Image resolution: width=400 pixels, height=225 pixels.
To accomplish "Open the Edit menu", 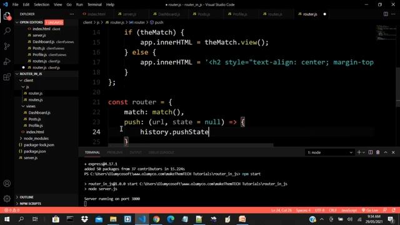I will pos(26,4).
